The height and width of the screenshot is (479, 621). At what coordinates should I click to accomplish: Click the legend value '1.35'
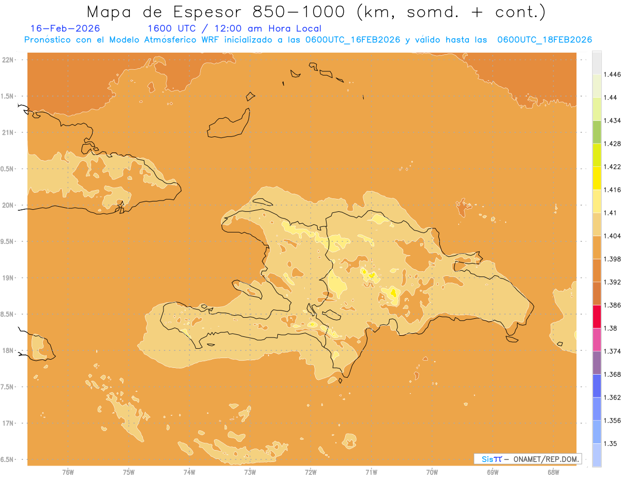tap(610, 443)
